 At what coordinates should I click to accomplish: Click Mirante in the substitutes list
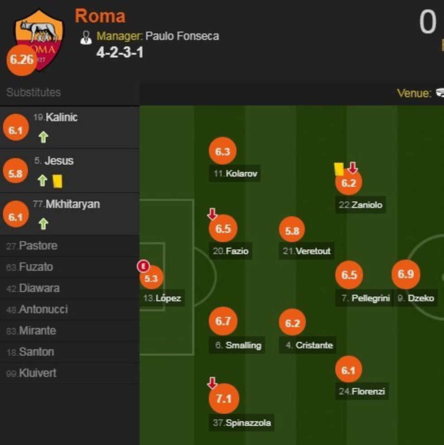[37, 331]
